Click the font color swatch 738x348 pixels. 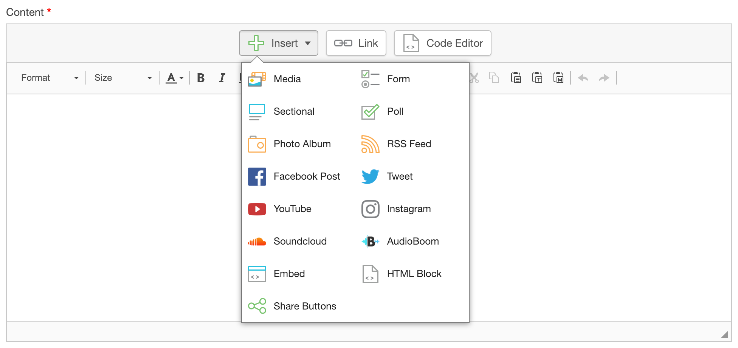pos(171,78)
